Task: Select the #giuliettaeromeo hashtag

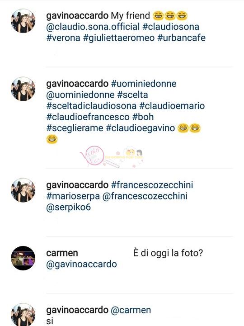Action: 119,38
